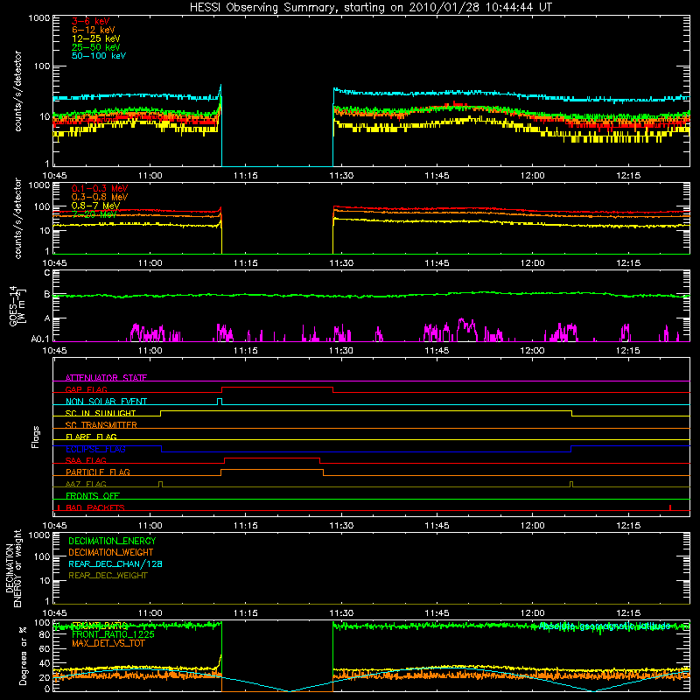
Task: Click the A0.1 tick label in GOES panel
Action: tap(40, 339)
